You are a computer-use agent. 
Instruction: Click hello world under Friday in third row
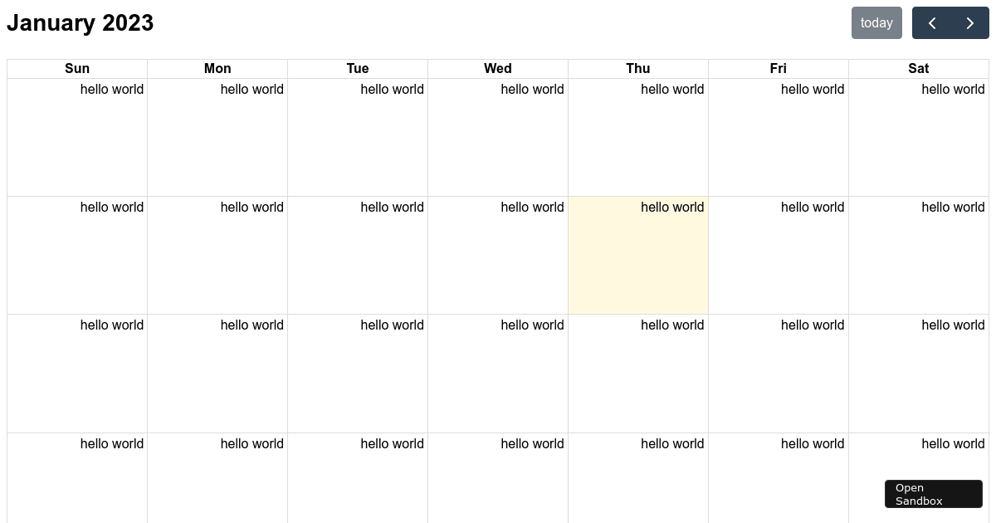(x=812, y=325)
